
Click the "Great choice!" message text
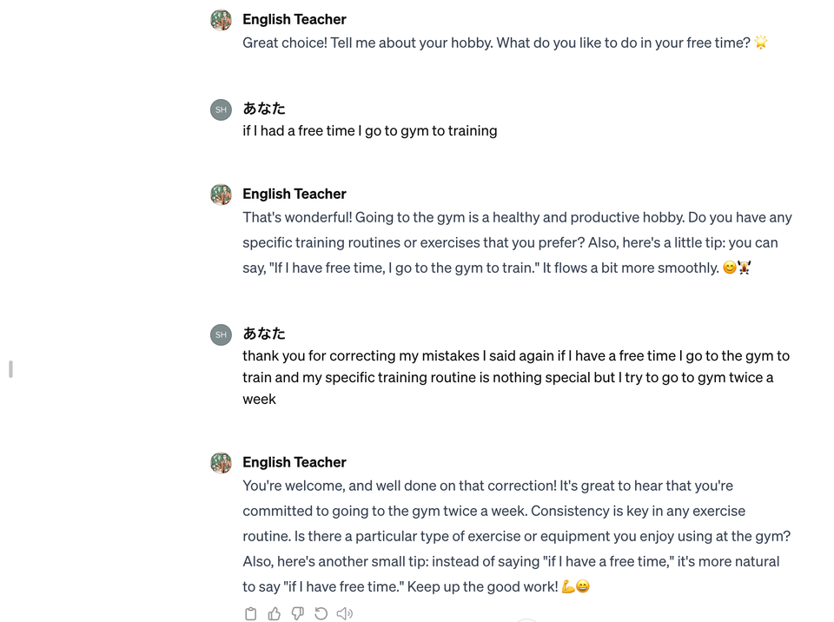[x=495, y=43]
